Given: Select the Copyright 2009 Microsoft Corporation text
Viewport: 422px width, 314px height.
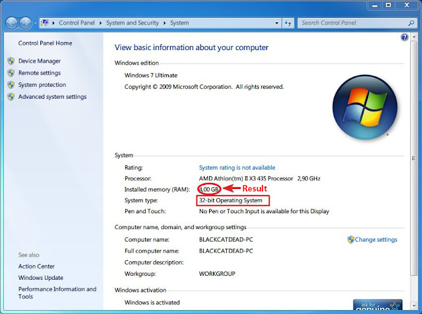Looking at the screenshot, I should coord(204,87).
